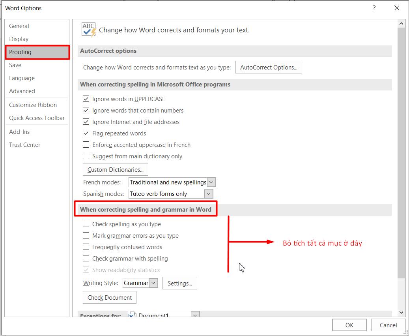Close the Word Options dialog
The height and width of the screenshot is (336, 409).
(397, 8)
